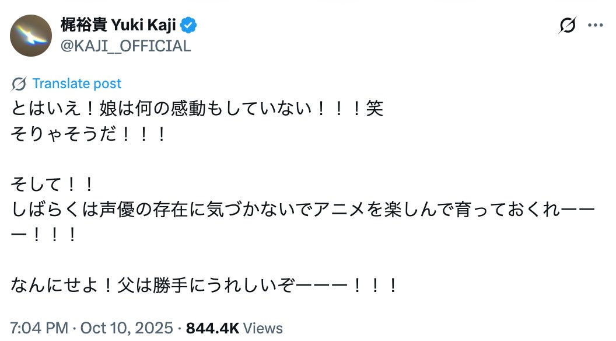Click the translate sparkle icon before the link
This screenshot has width=616, height=341.
(x=18, y=83)
